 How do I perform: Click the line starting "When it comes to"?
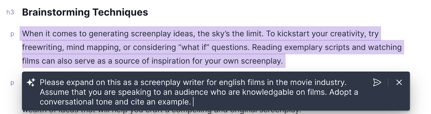54,34
